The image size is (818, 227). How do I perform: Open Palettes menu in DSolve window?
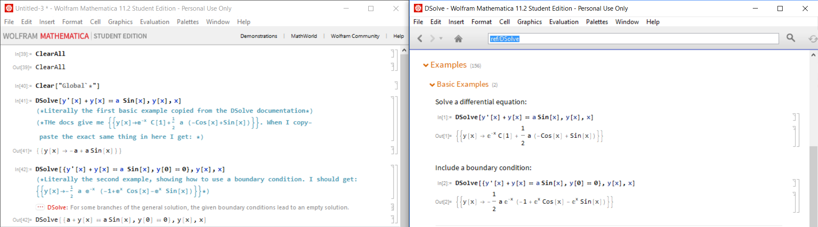pos(597,22)
